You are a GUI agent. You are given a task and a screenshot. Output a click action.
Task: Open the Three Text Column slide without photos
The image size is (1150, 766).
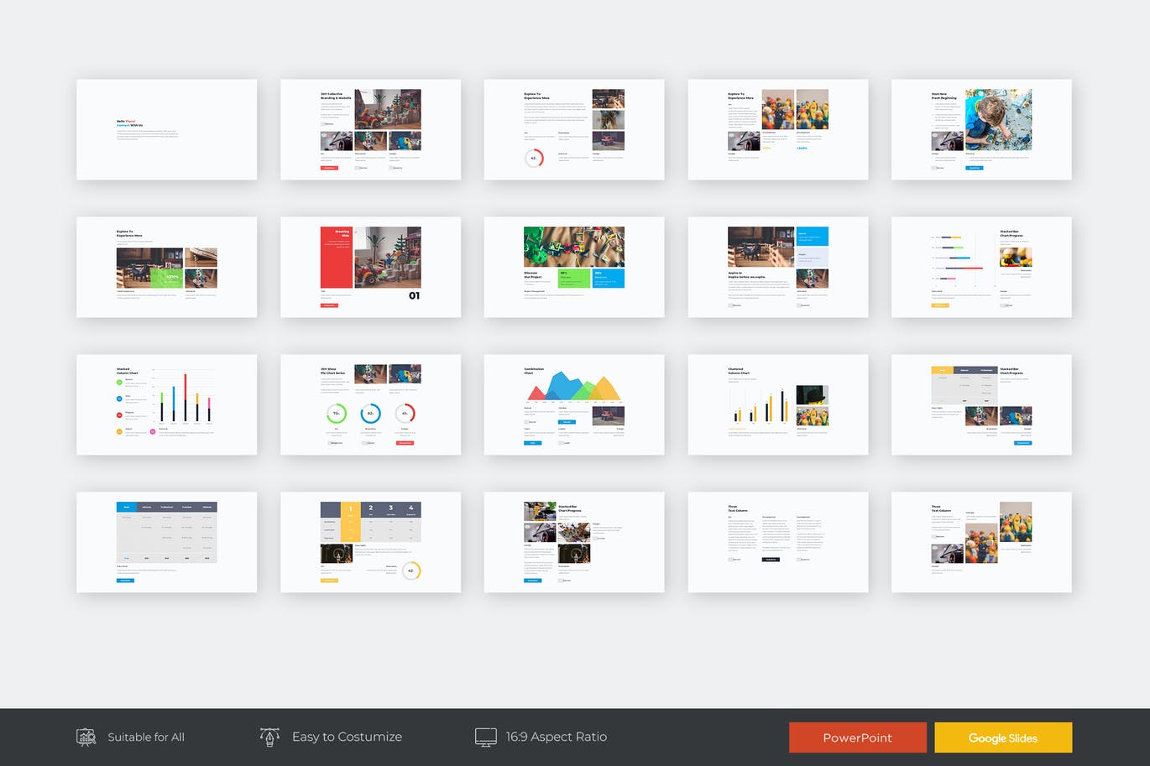[777, 542]
